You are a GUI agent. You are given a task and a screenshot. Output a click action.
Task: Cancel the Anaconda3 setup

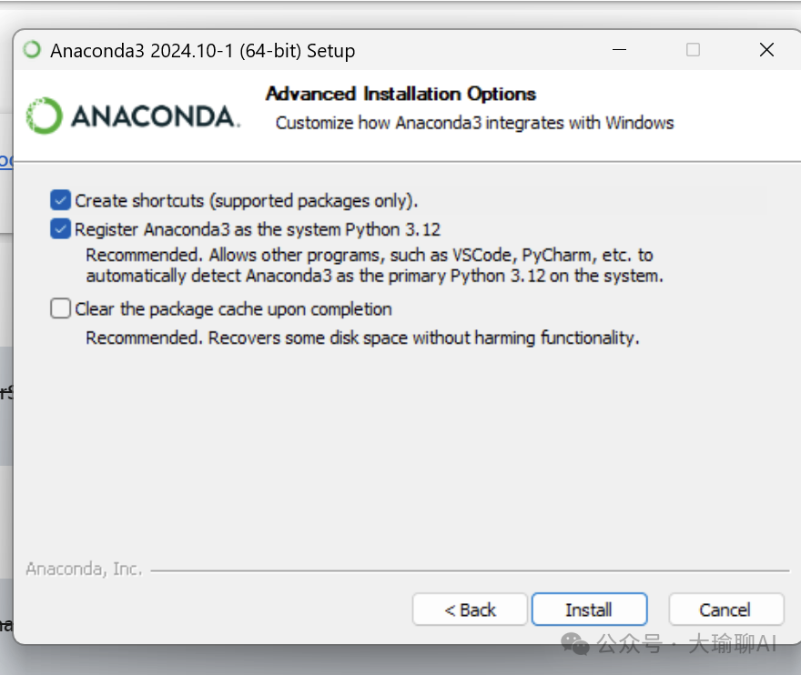click(725, 610)
